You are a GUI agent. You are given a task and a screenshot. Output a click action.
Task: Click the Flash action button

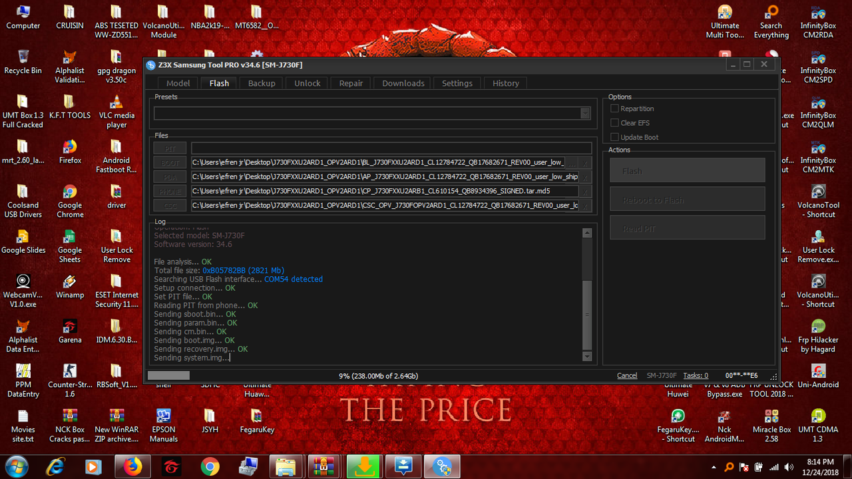click(688, 170)
